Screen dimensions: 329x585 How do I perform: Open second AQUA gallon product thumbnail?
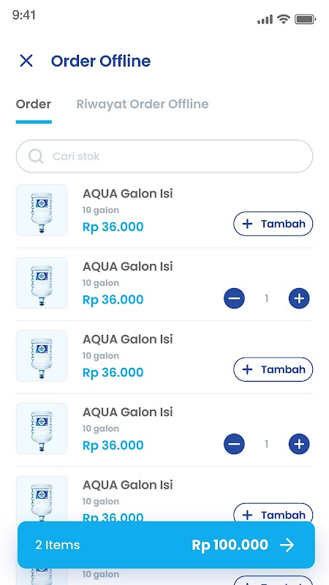click(x=42, y=283)
